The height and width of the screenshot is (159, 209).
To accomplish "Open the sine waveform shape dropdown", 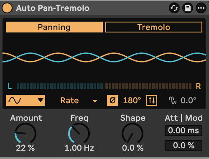I will click(x=25, y=100).
